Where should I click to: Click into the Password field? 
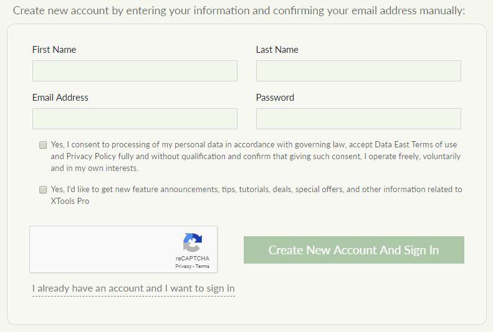358,119
